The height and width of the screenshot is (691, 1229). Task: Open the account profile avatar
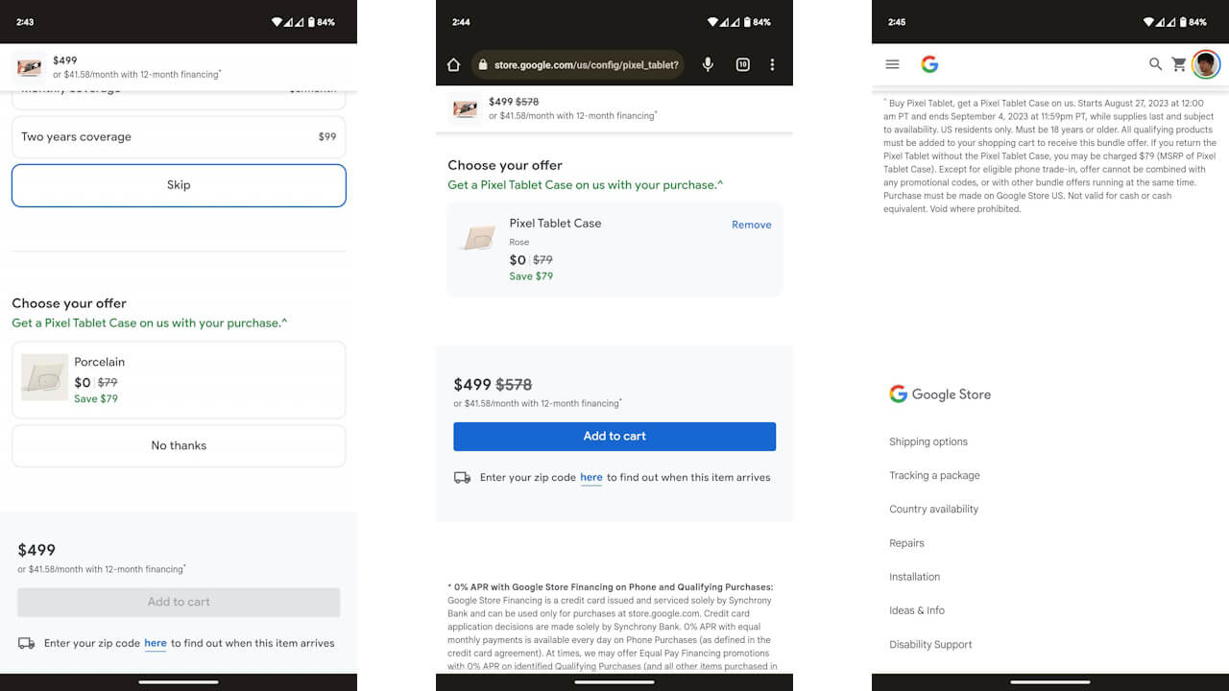click(x=1206, y=64)
